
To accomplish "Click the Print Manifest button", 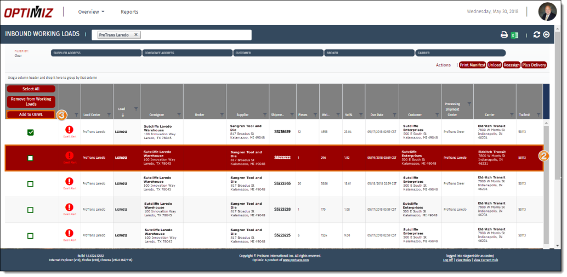I will pyautogui.click(x=472, y=65).
